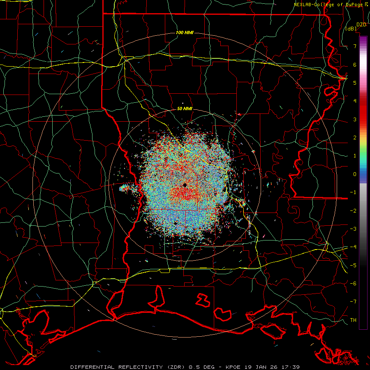Click the "DZD" legend title
Image resolution: width=370 pixels, height=370 pixels.
361,25
